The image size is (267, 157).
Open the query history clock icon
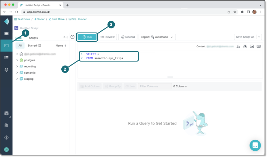pos(72,37)
